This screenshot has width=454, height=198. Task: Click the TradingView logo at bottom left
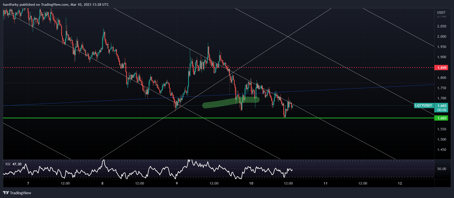[17, 193]
